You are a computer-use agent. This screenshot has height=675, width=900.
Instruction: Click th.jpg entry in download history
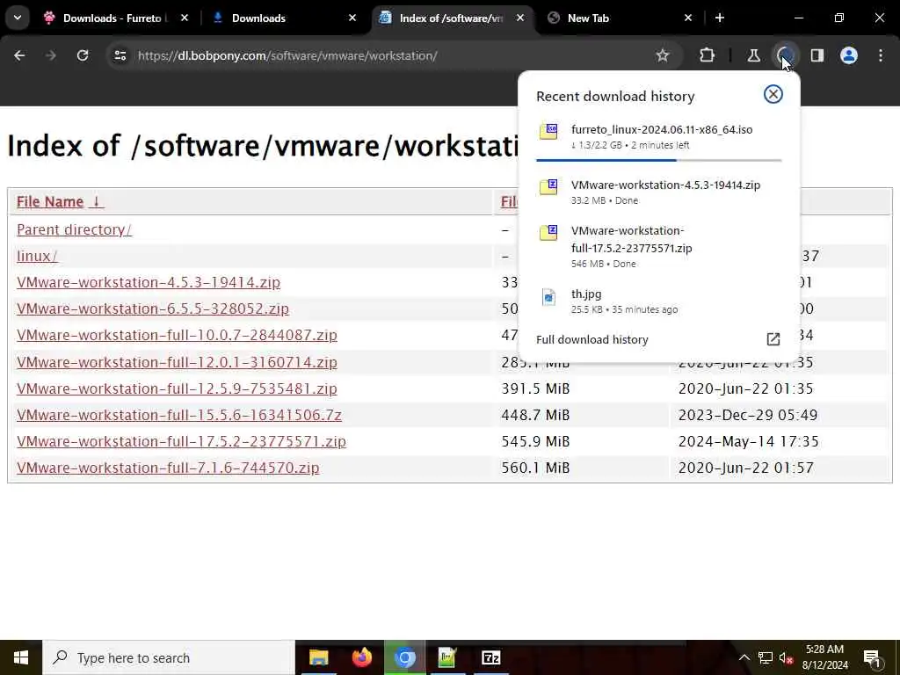click(x=659, y=301)
